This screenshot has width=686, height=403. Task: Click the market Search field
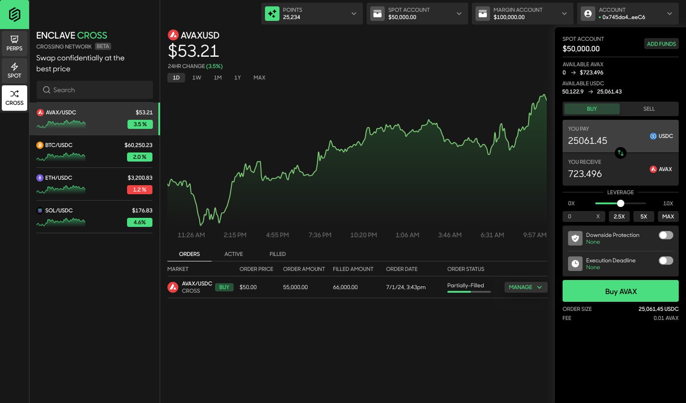click(x=95, y=90)
